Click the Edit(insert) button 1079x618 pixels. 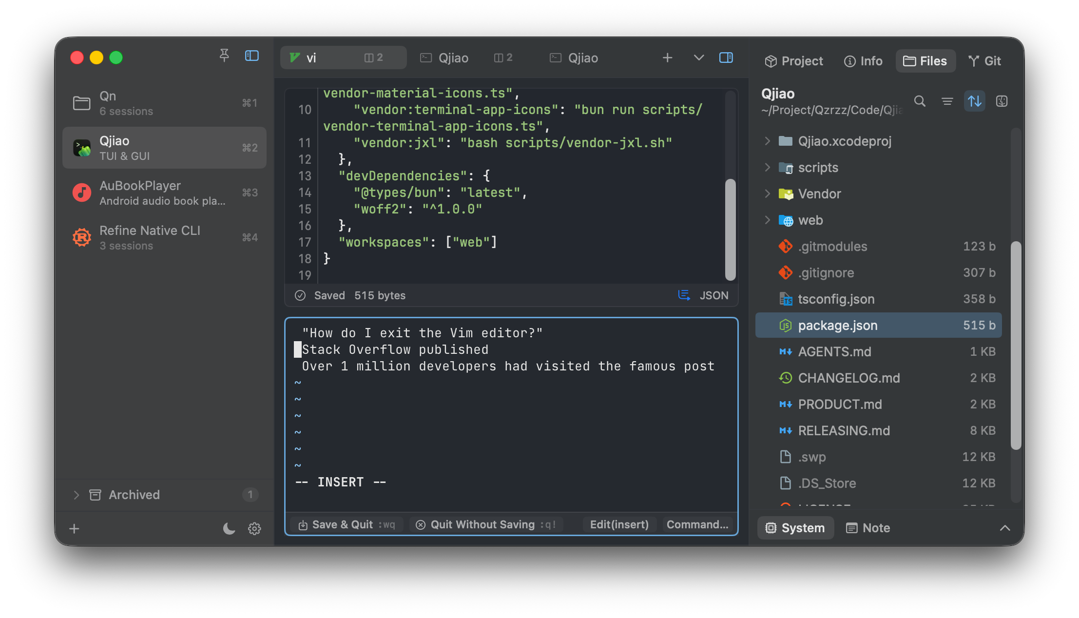pyautogui.click(x=619, y=524)
